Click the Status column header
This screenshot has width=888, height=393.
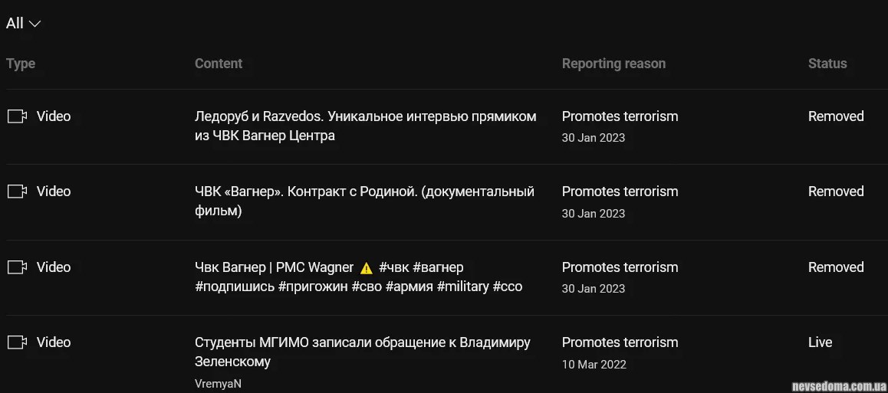827,64
